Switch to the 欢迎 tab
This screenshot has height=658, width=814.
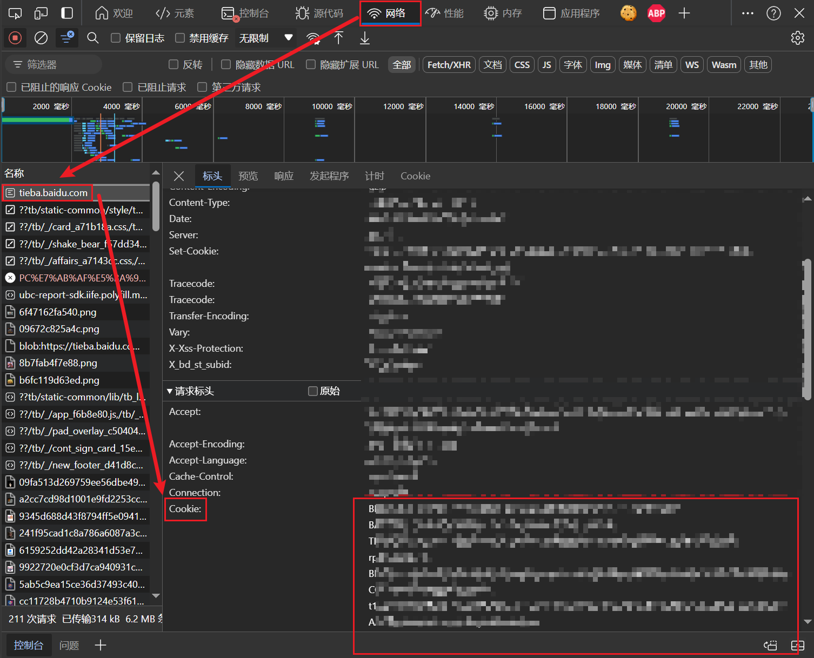pos(114,13)
